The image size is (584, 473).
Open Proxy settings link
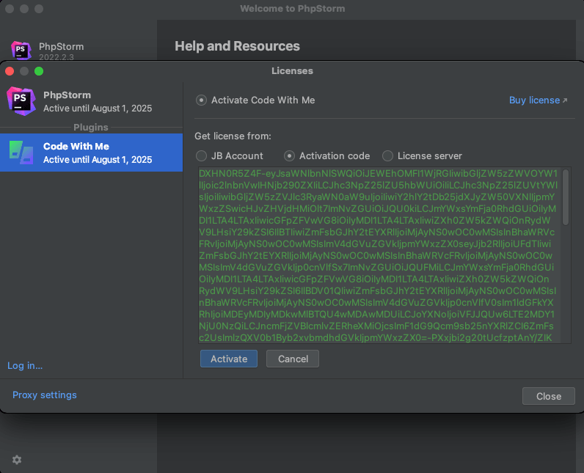(x=45, y=395)
